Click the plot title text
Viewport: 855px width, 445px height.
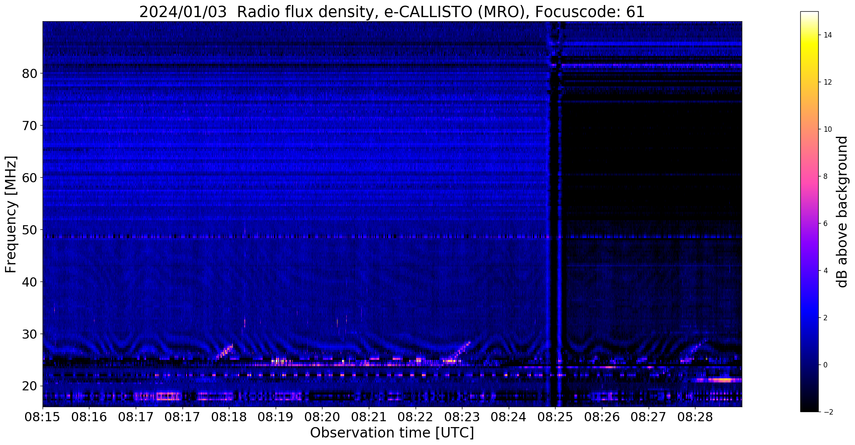[x=392, y=12]
